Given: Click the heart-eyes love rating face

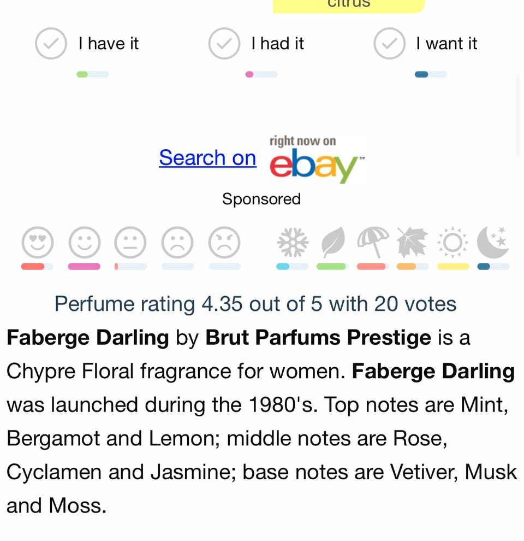Looking at the screenshot, I should [38, 243].
